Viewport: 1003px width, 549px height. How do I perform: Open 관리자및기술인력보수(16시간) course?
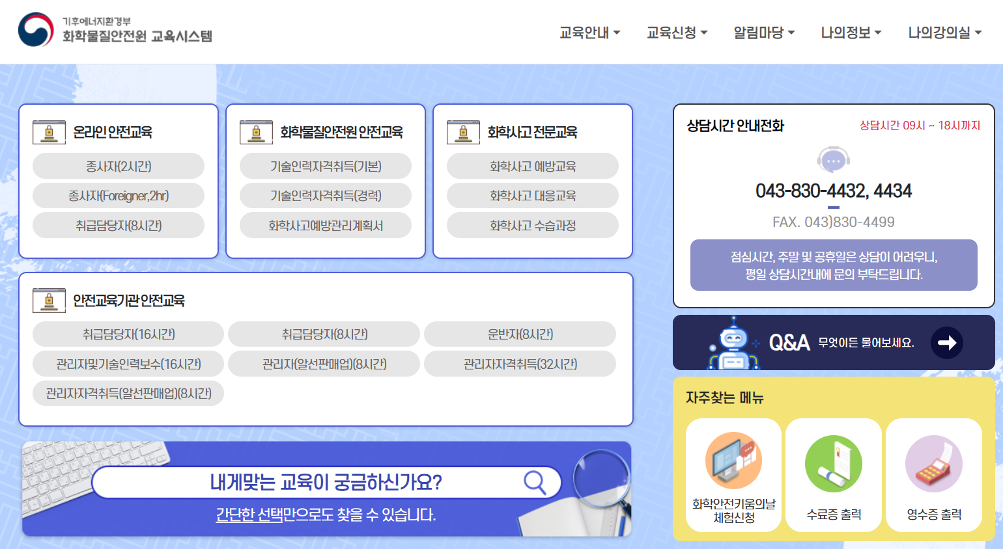click(x=128, y=364)
